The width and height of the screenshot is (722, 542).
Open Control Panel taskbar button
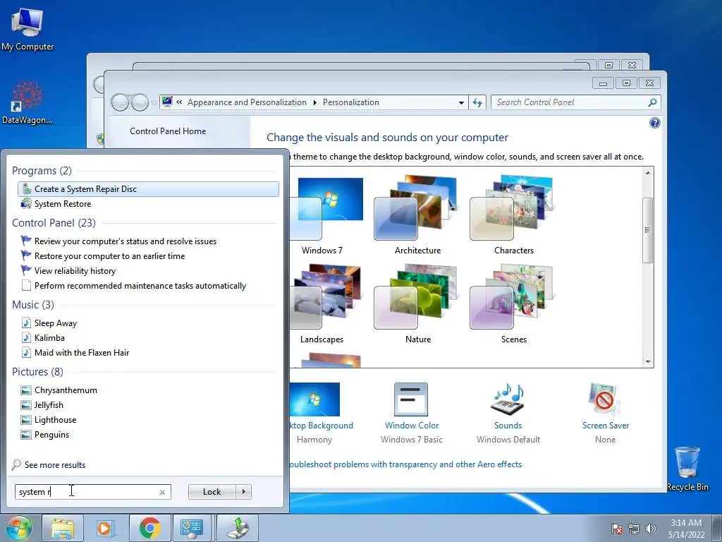coord(192,528)
